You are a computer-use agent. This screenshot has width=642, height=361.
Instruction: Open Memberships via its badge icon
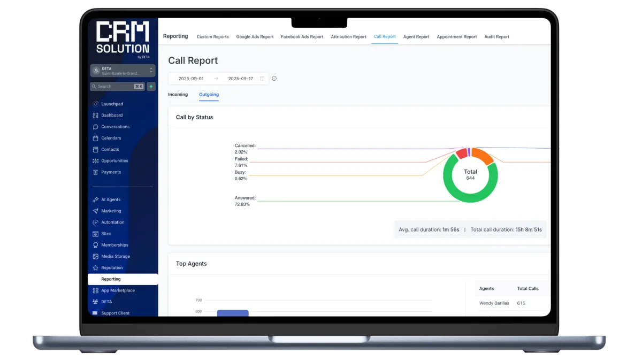pyautogui.click(x=95, y=245)
